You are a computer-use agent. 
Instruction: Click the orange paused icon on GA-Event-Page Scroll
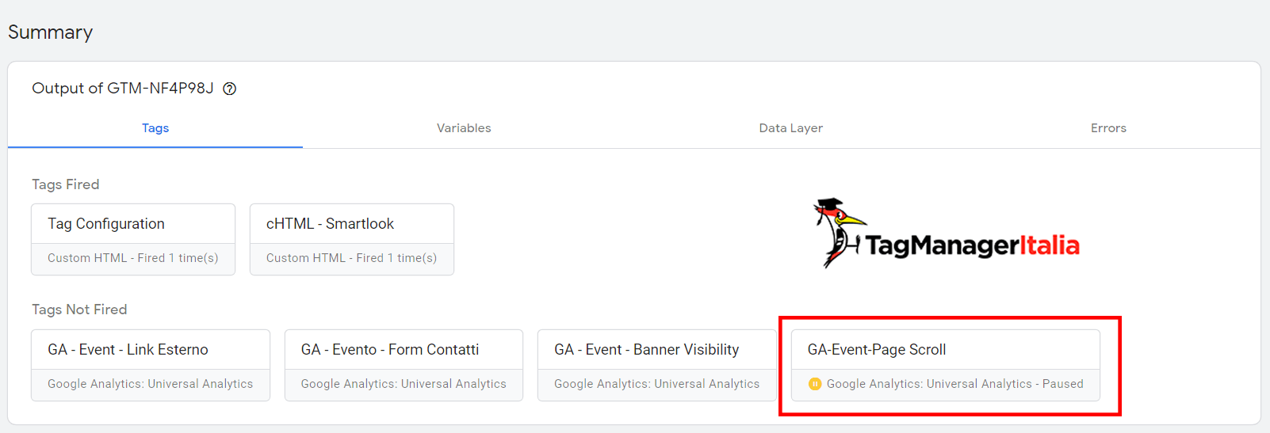tap(814, 384)
